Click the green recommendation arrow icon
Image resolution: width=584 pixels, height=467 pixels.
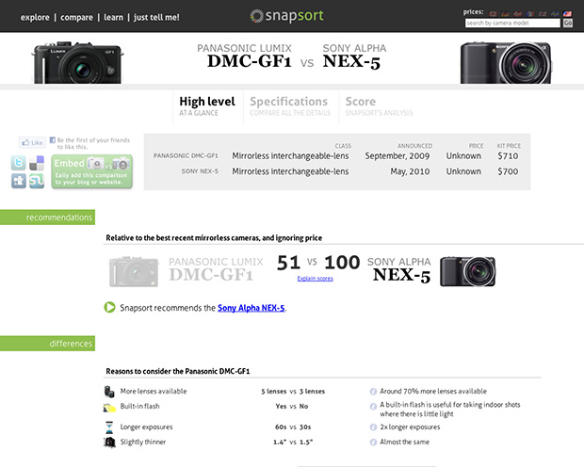[x=109, y=307]
